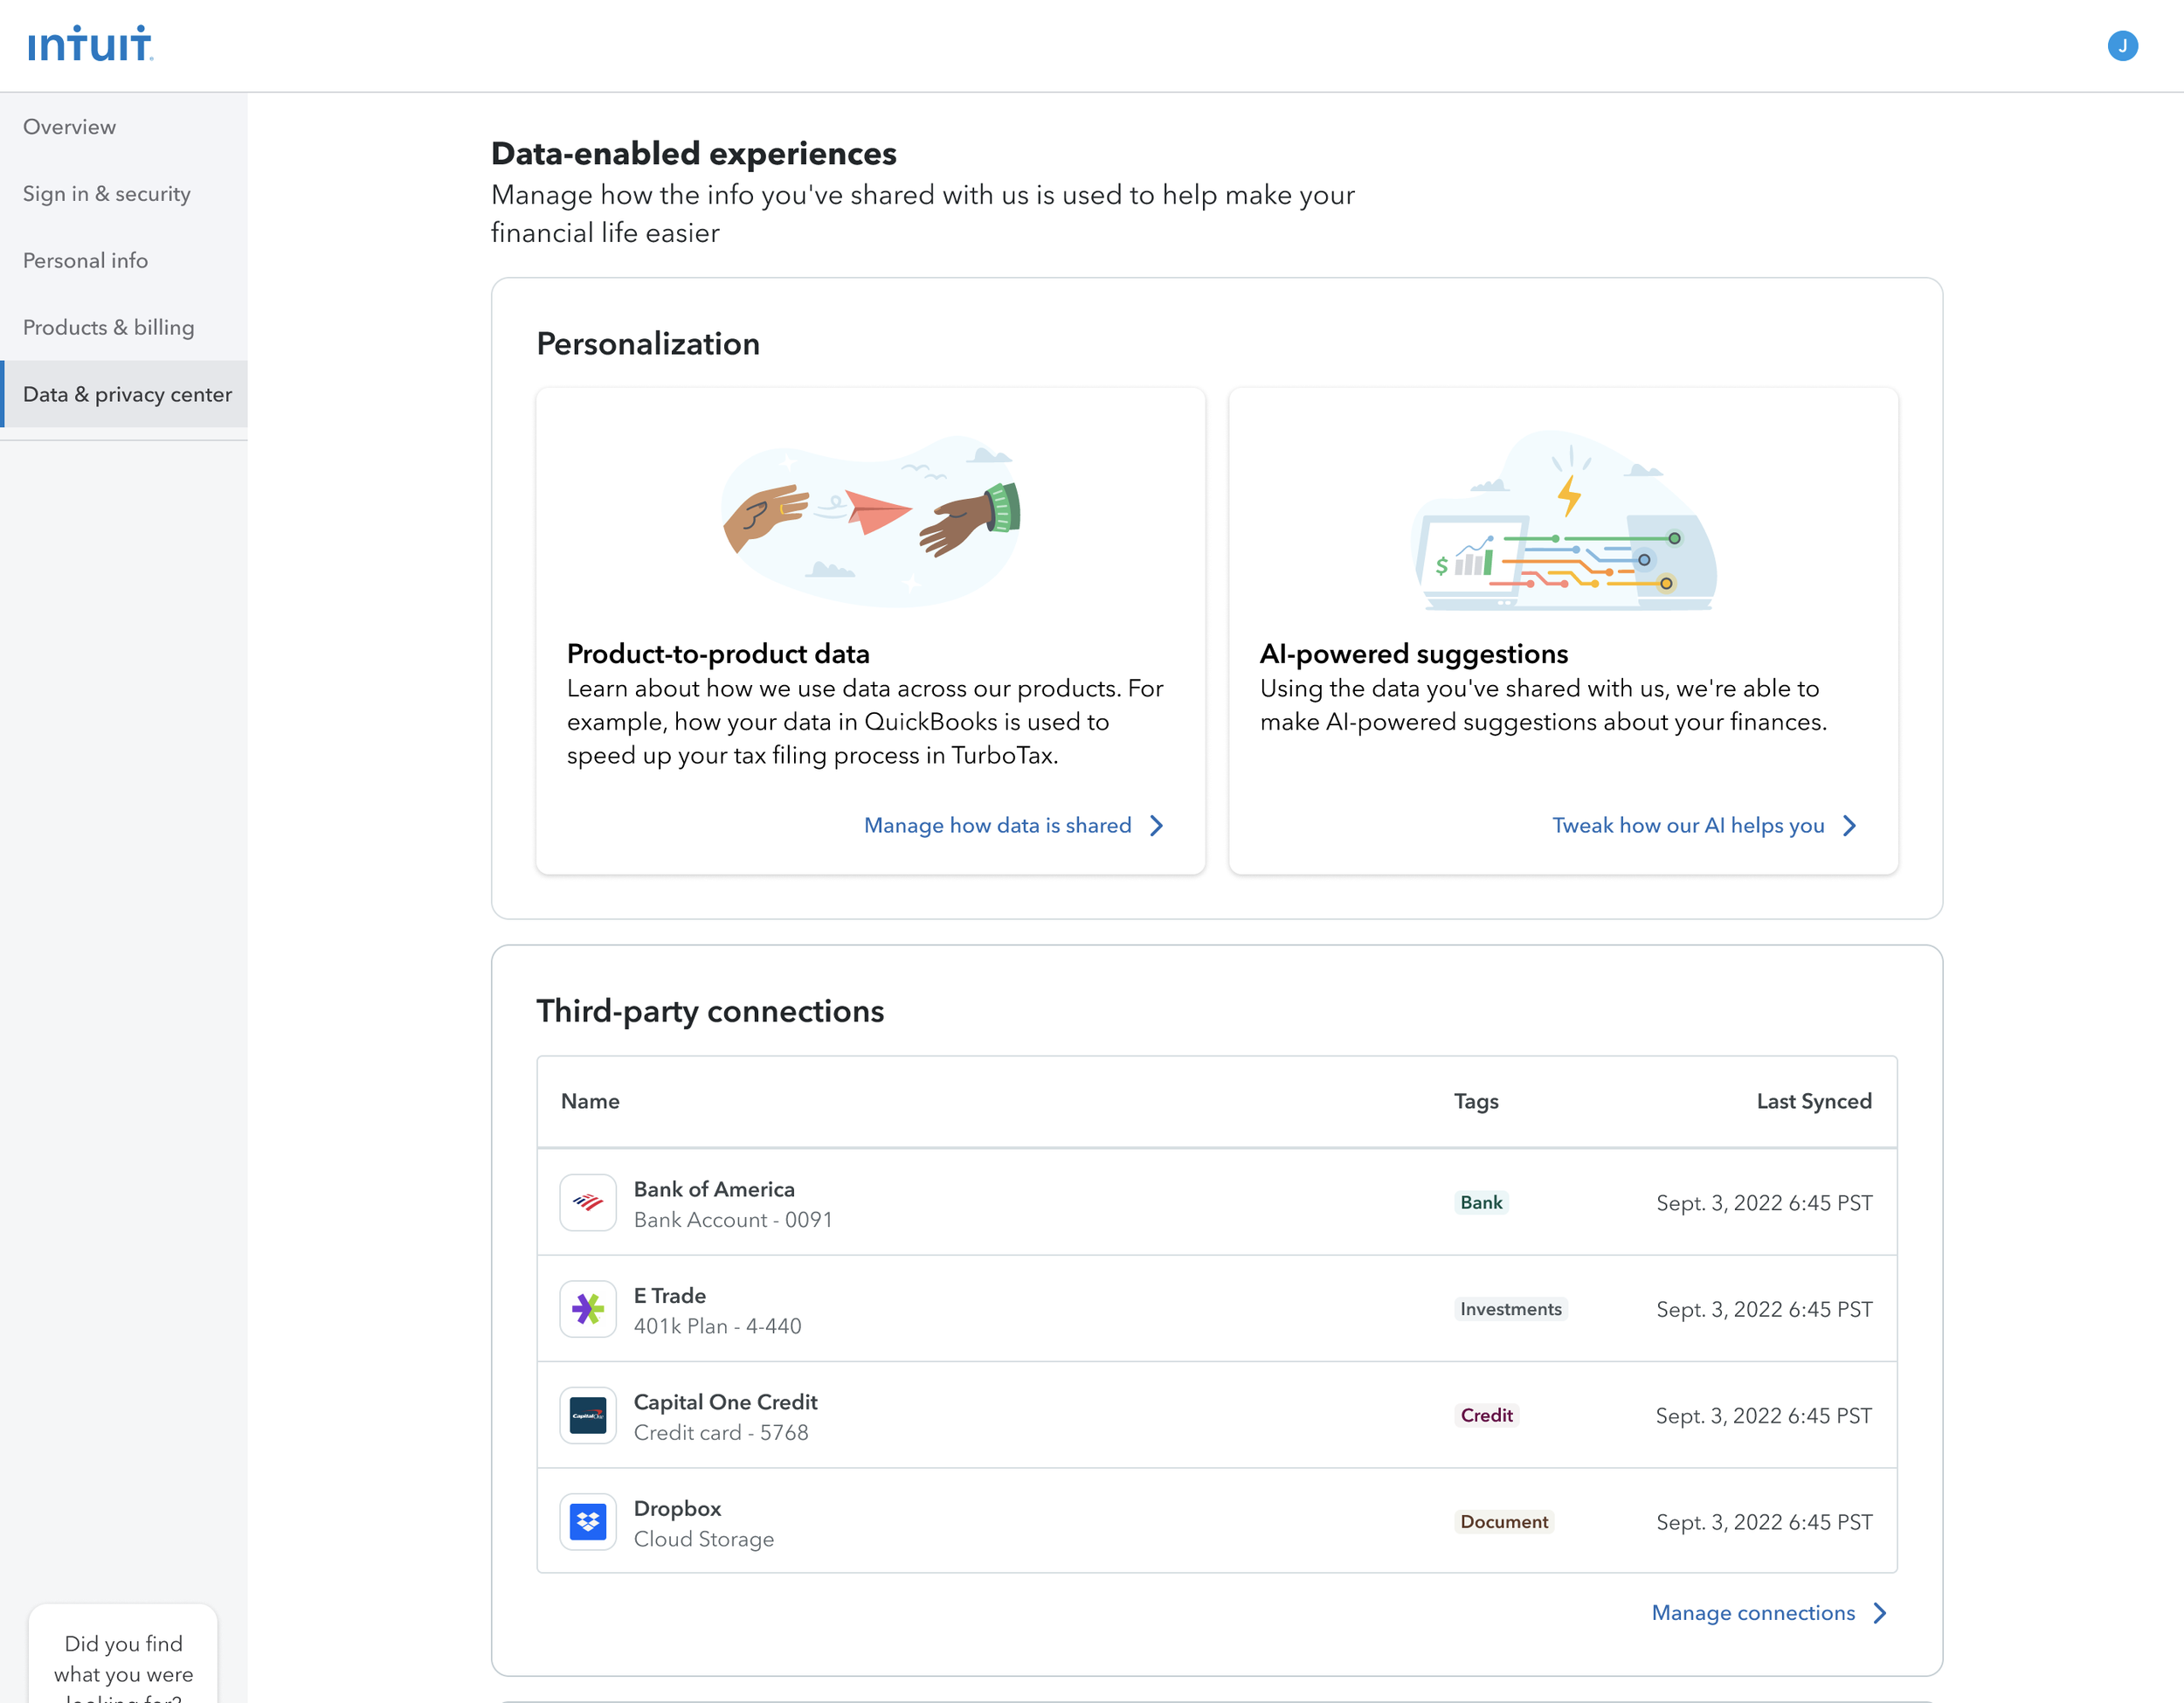Click the AI-powered suggestions heading
Image resolution: width=2184 pixels, height=1703 pixels.
(x=1414, y=654)
